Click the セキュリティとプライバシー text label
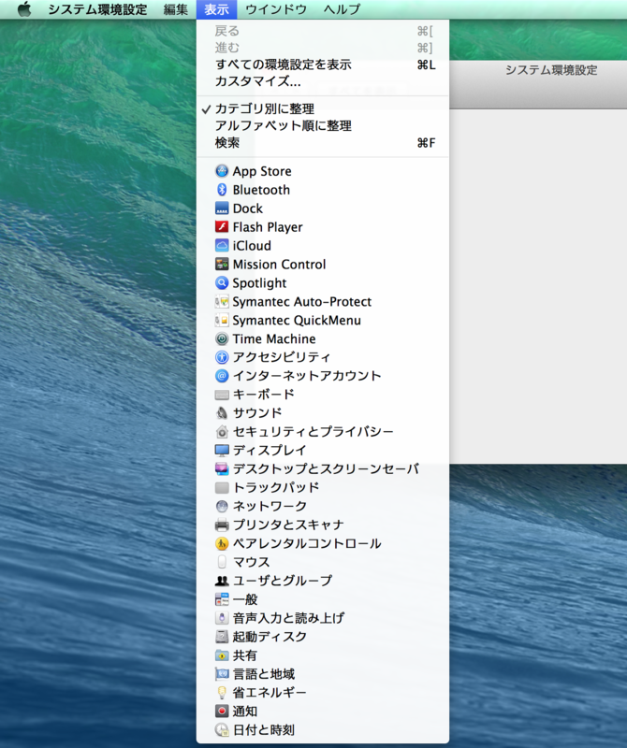The width and height of the screenshot is (627, 748). [x=313, y=431]
